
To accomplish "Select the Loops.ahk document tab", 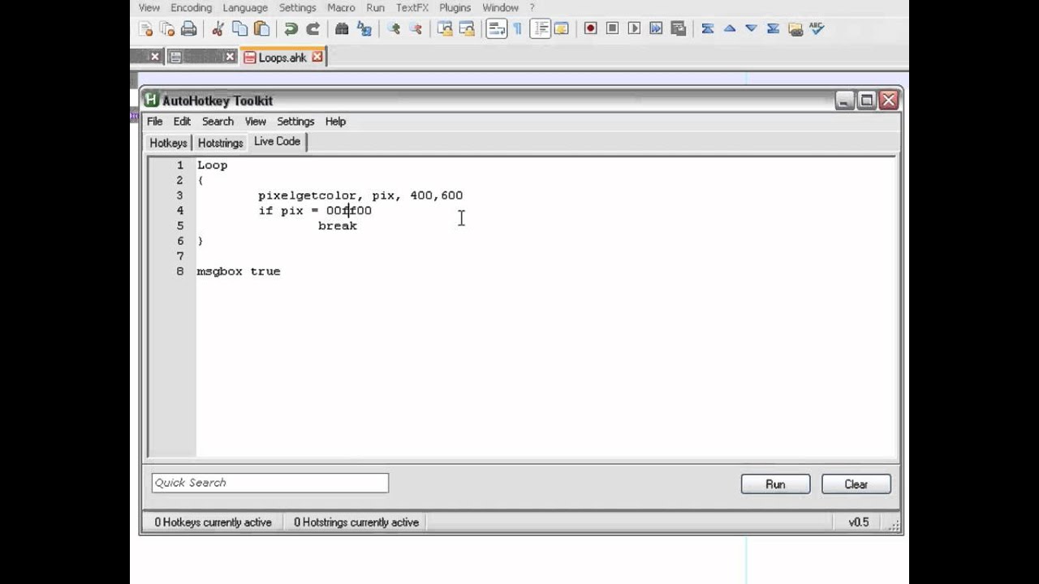I will [x=282, y=58].
